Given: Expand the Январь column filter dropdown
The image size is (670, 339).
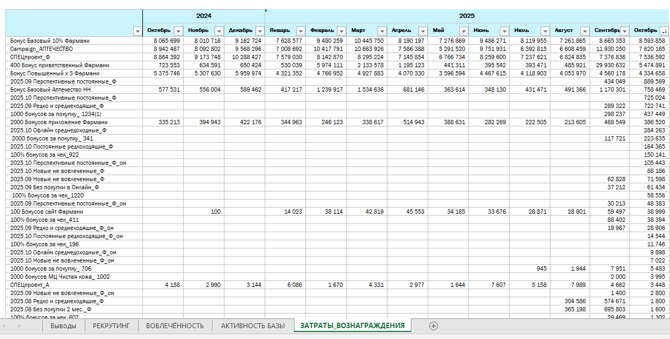Looking at the screenshot, I should point(300,31).
